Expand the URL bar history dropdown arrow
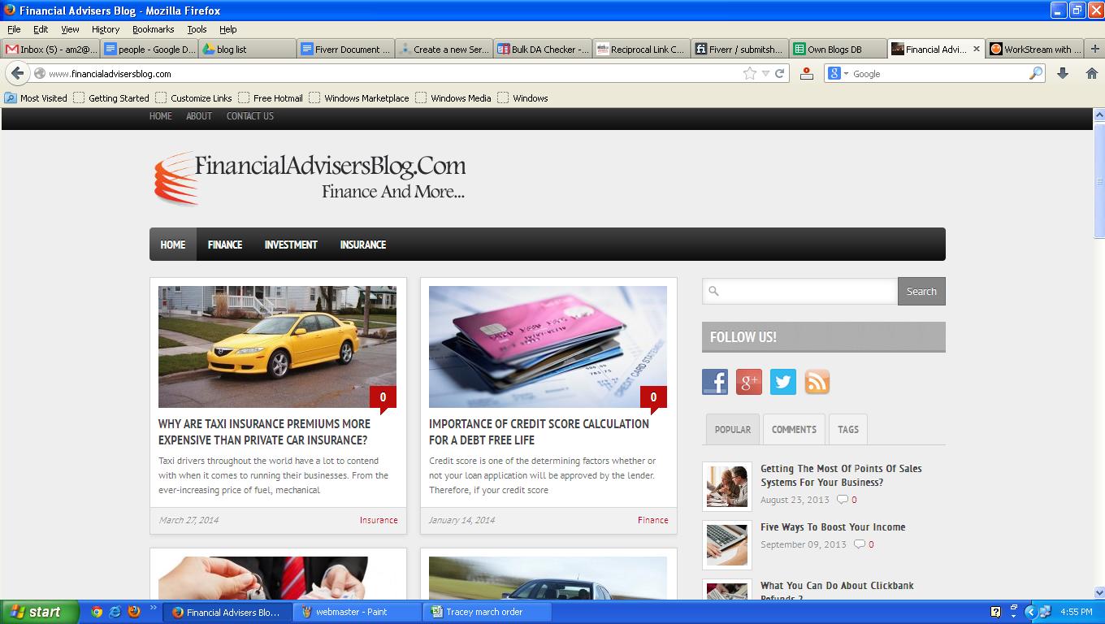This screenshot has width=1105, height=624. coord(765,73)
